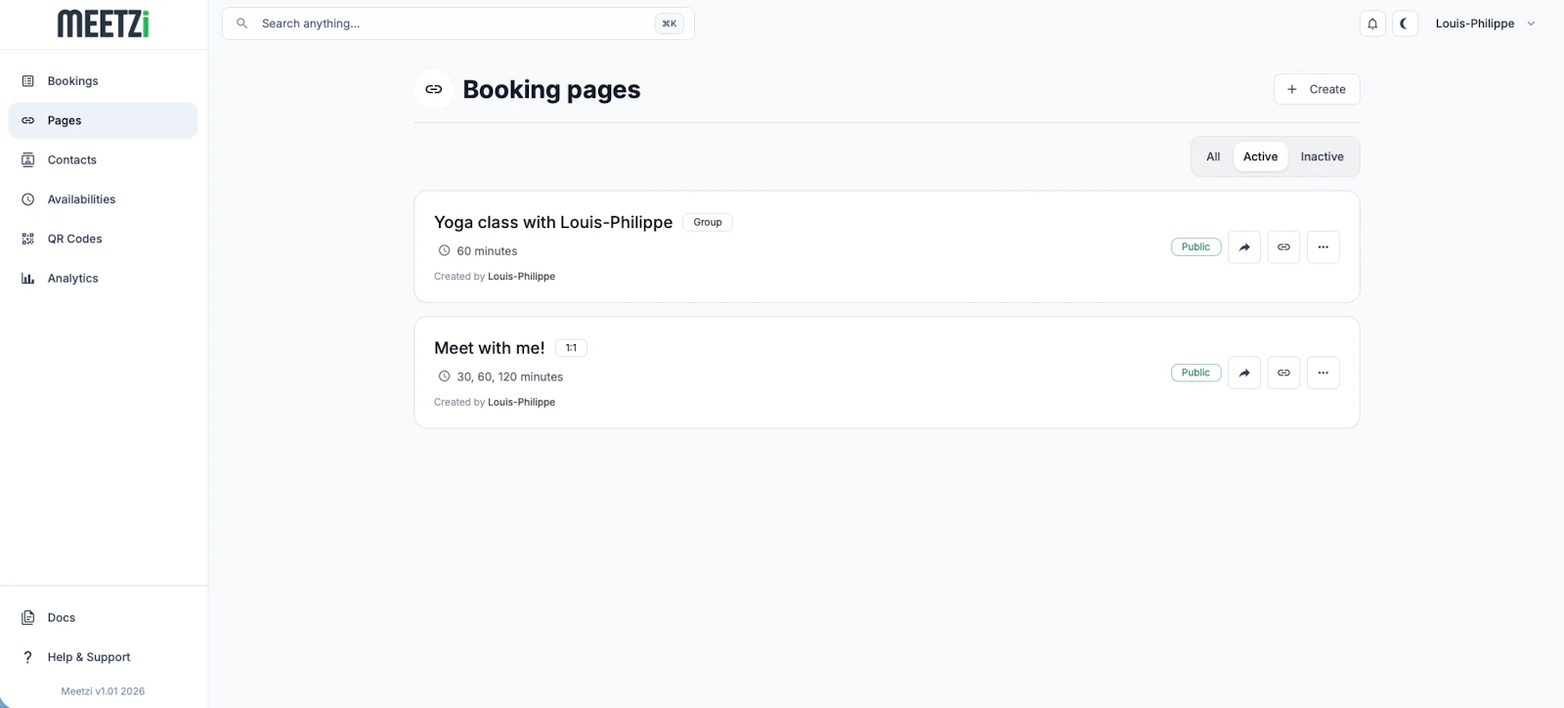Viewport: 1564px width, 708px height.
Task: Click the 30, 60, 120 minutes text
Action: point(509,376)
